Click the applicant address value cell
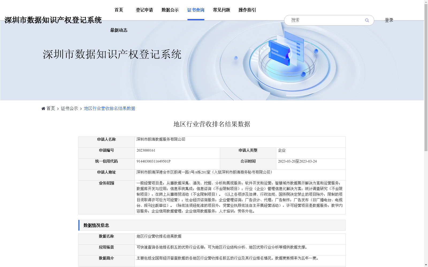 [240, 175]
